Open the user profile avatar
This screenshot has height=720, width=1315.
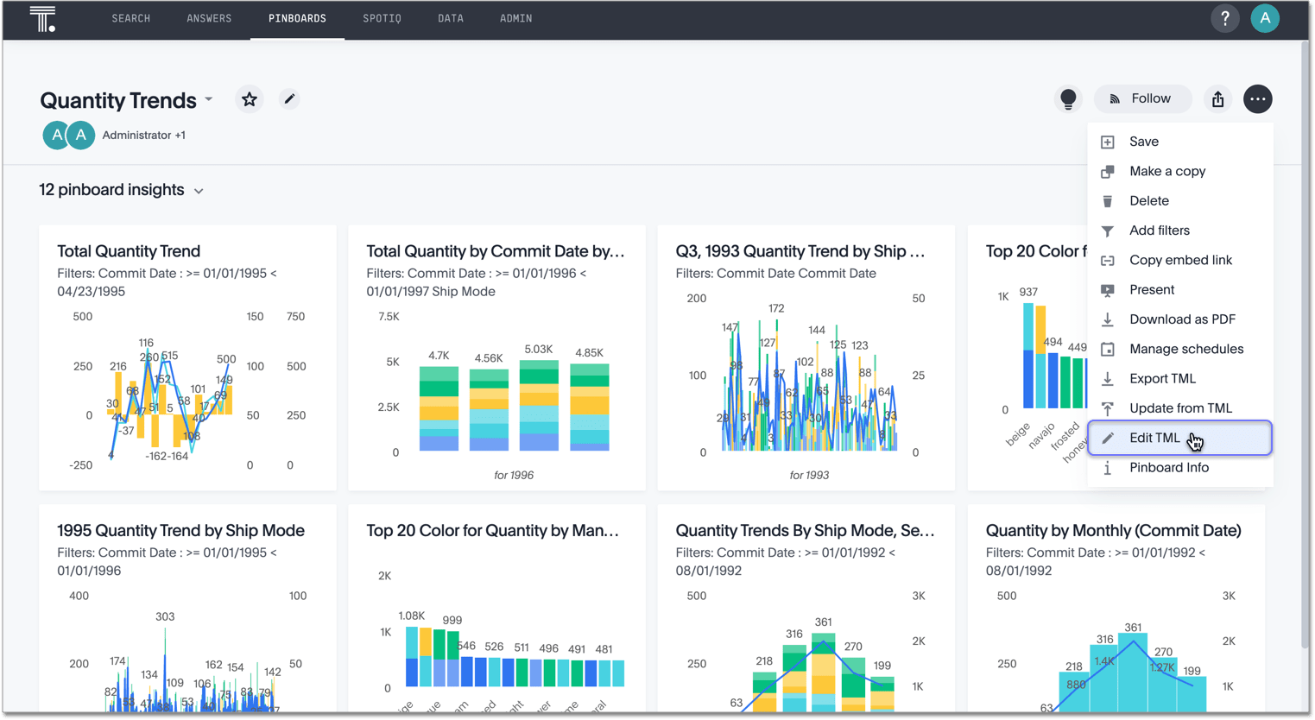(1264, 18)
